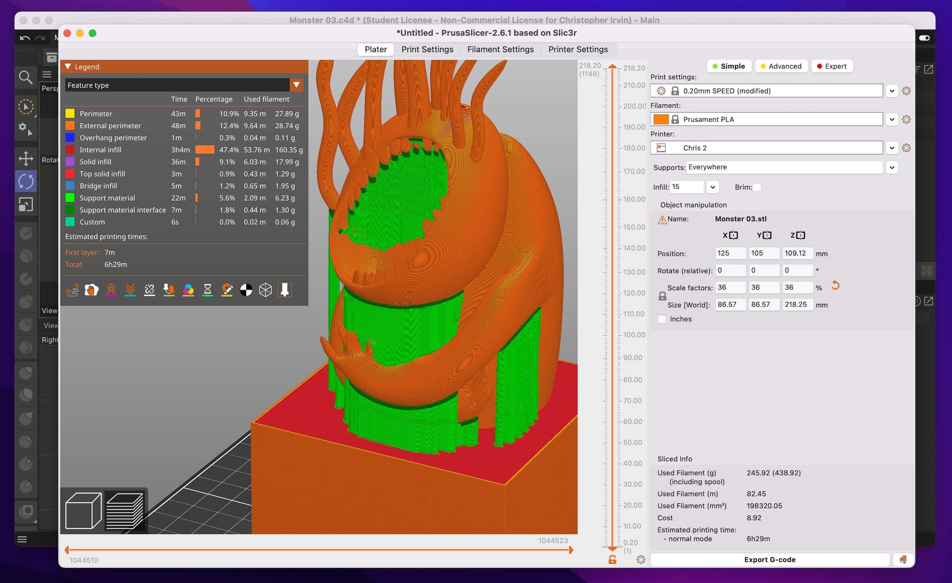Image resolution: width=952 pixels, height=583 pixels.
Task: Open Print settings preset dropdown
Action: [892, 91]
